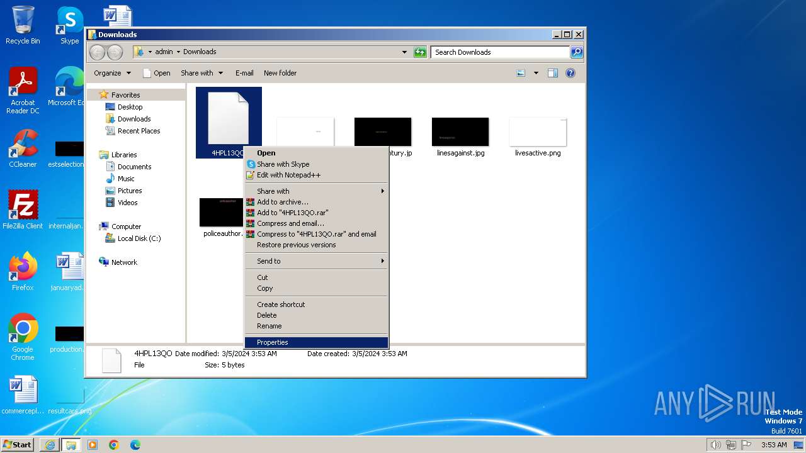Image resolution: width=806 pixels, height=453 pixels.
Task: Choose Open from the context menu
Action: (x=316, y=153)
